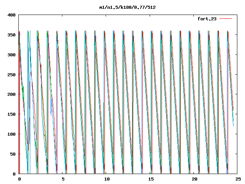Viewport: 245px width, 184px height.
Task: Click the x-axis label 10
Action: (107, 179)
